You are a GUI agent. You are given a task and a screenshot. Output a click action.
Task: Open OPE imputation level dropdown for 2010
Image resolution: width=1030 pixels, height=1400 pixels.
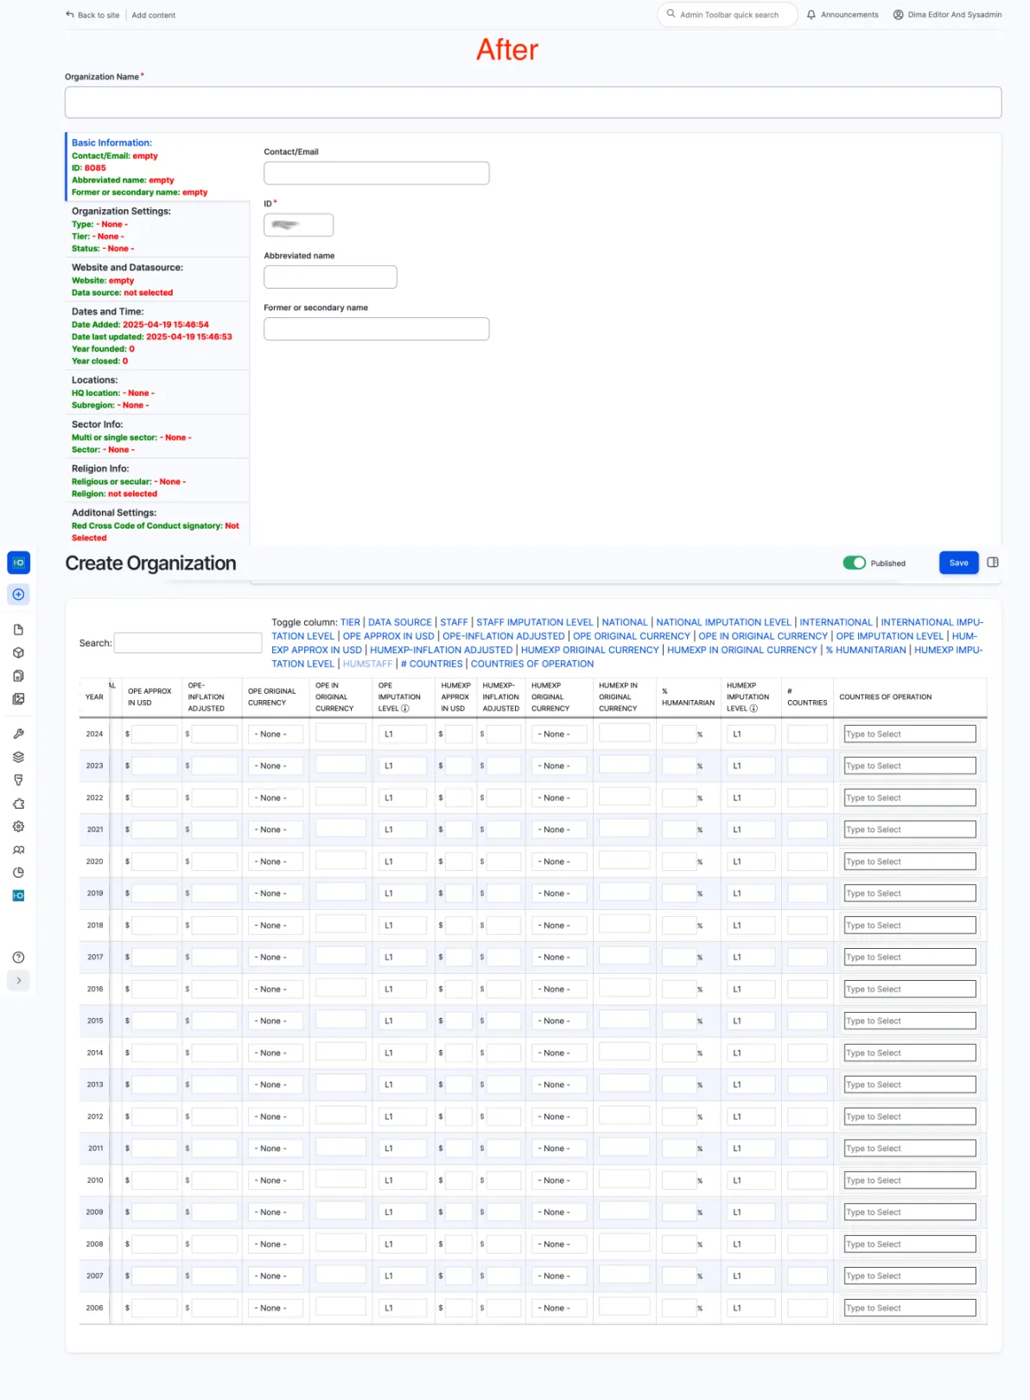(x=402, y=1180)
